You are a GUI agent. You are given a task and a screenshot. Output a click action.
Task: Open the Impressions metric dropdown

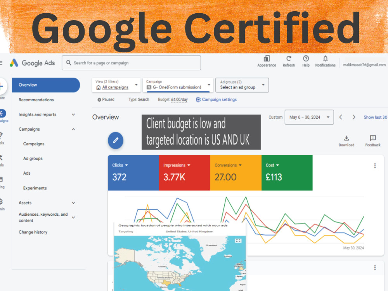pyautogui.click(x=177, y=165)
